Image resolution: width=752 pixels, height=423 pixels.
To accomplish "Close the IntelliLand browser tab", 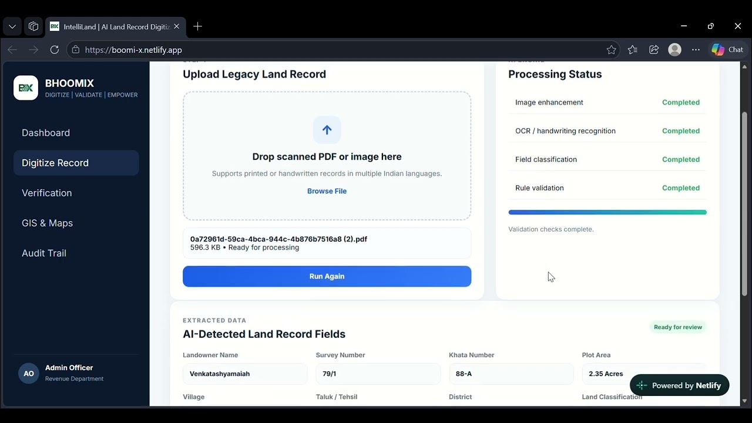I will coord(176,26).
